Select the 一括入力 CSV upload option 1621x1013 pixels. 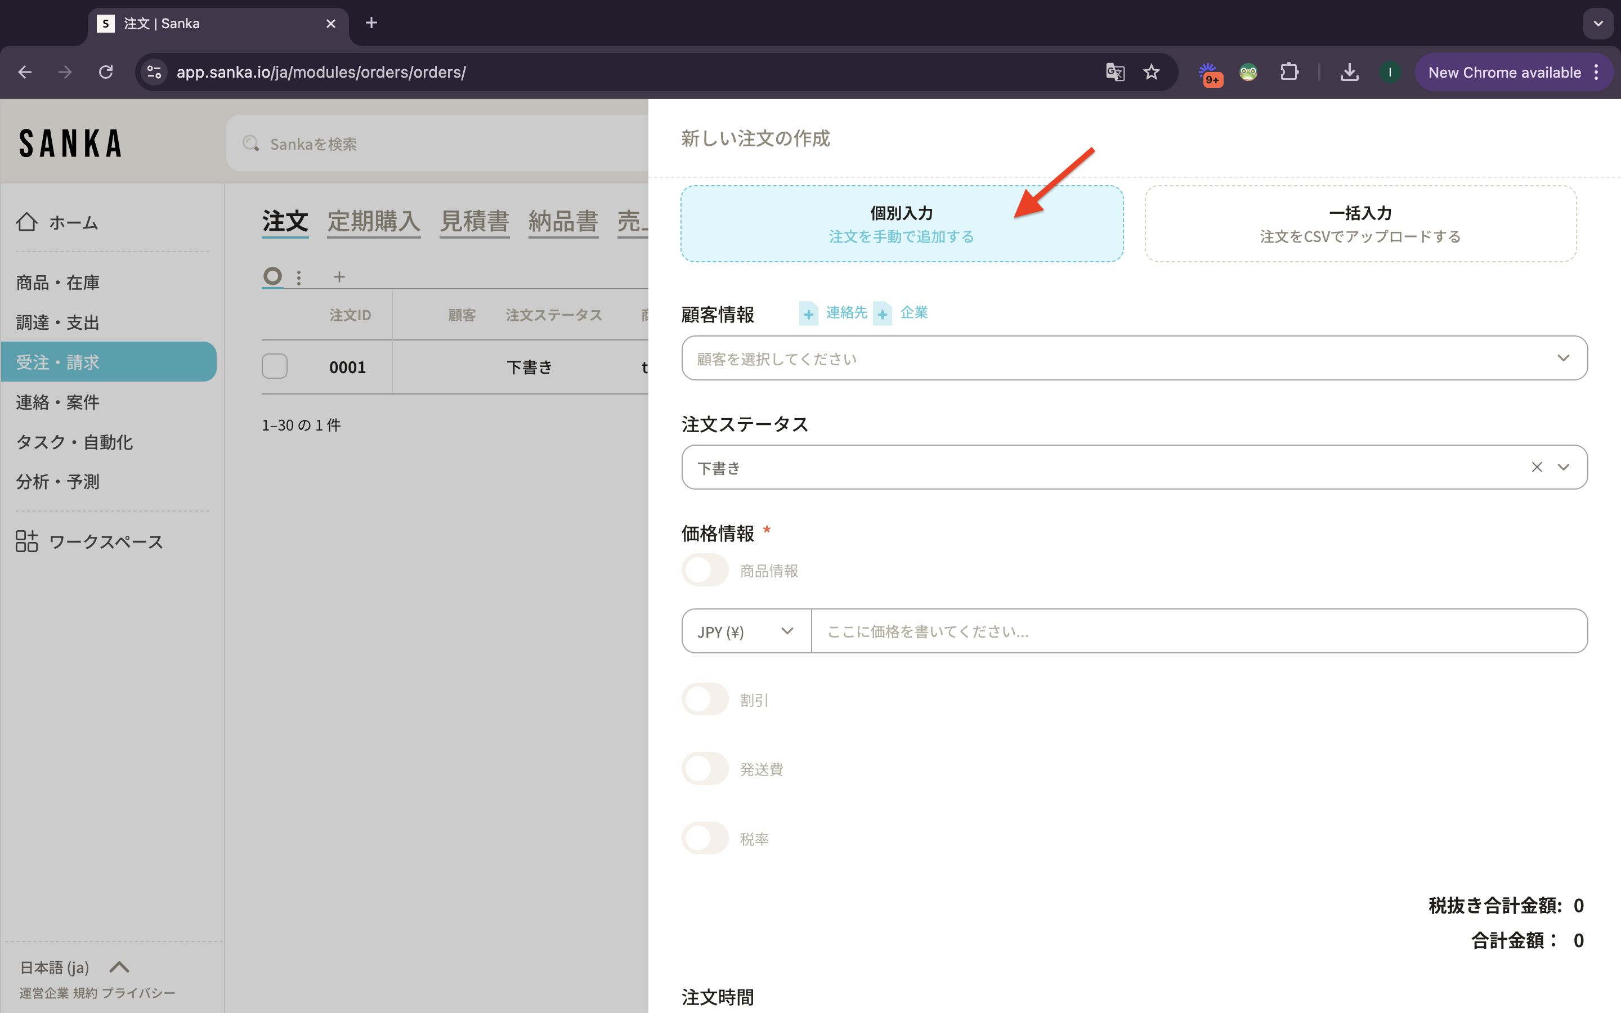[1360, 224]
